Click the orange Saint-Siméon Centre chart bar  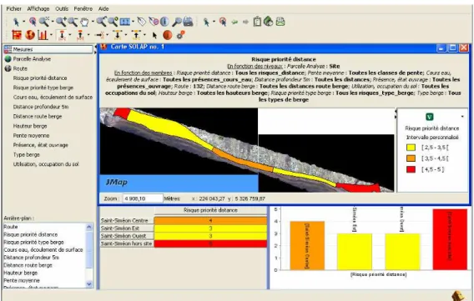(307, 245)
